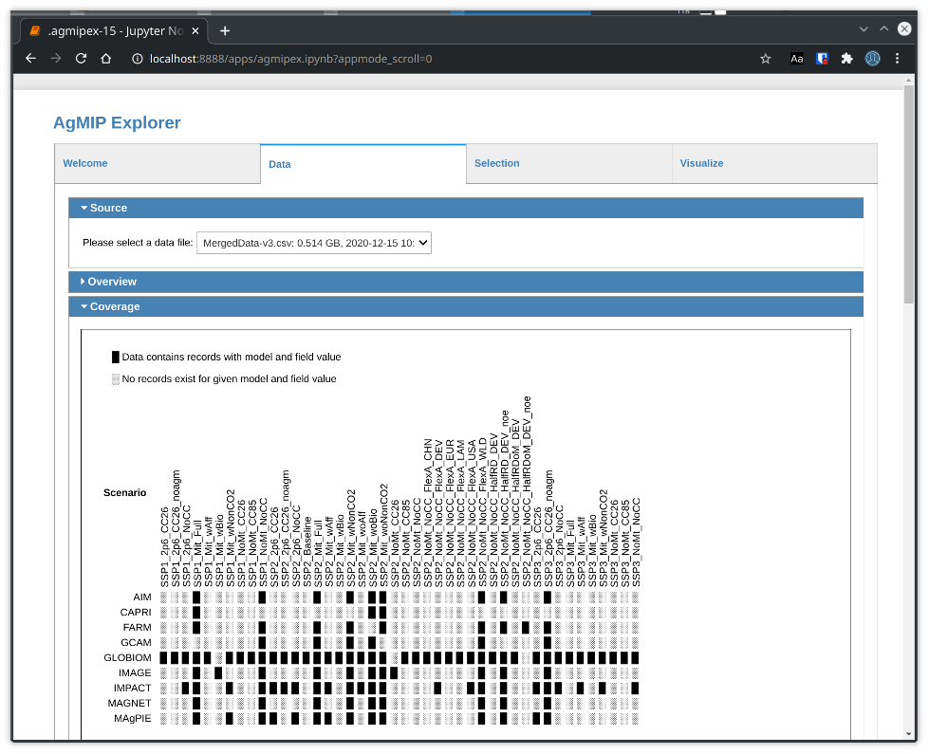The height and width of the screenshot is (754, 929).
Task: Close the agmipex Jupyter tab
Action: pyautogui.click(x=195, y=30)
